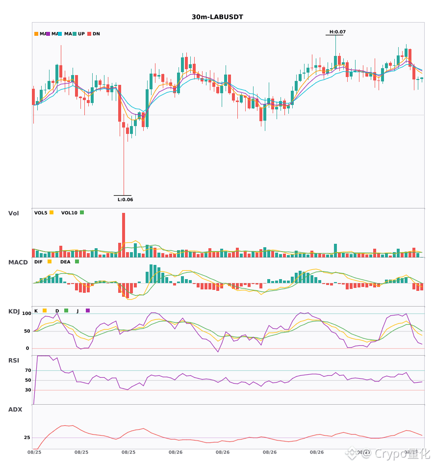
Task: Click the cyan MA legend swatch
Action: [60, 34]
